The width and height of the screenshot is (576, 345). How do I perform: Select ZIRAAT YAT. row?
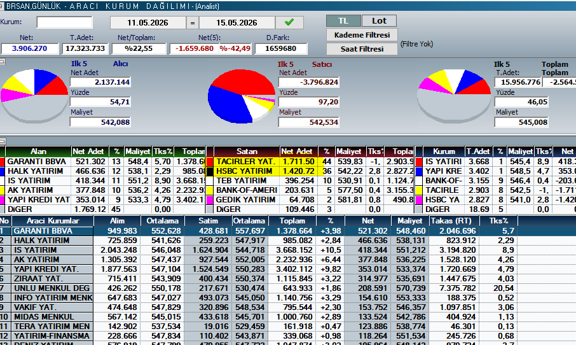pyautogui.click(x=259, y=279)
